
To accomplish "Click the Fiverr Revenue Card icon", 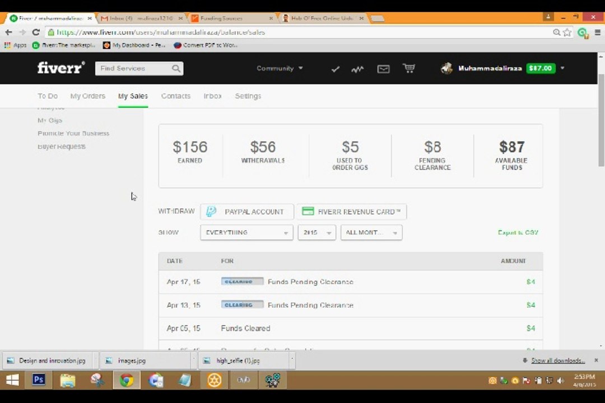I will click(308, 211).
